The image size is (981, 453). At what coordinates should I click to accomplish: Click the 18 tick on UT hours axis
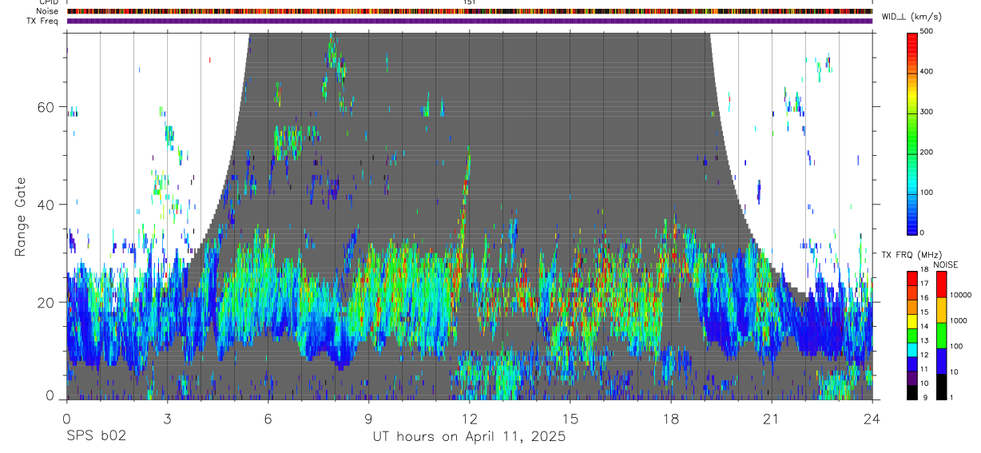pyautogui.click(x=670, y=418)
